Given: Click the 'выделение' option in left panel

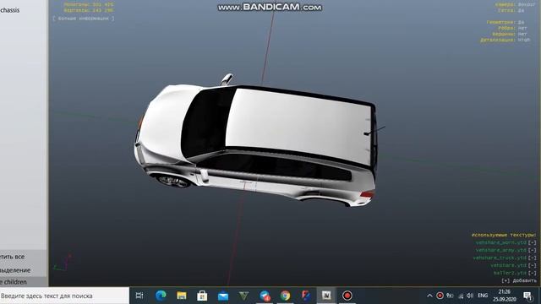Looking at the screenshot, I should [15, 270].
